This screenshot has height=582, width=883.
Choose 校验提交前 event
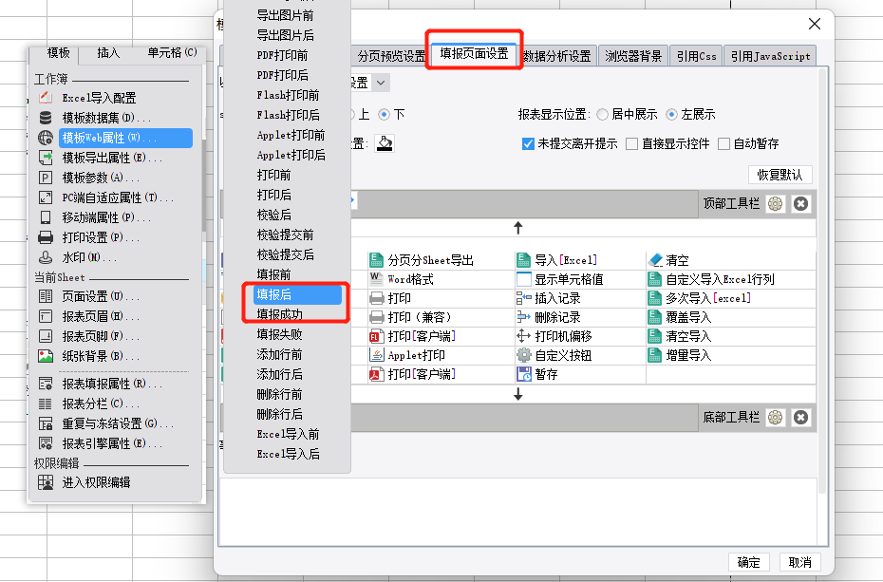pos(287,235)
